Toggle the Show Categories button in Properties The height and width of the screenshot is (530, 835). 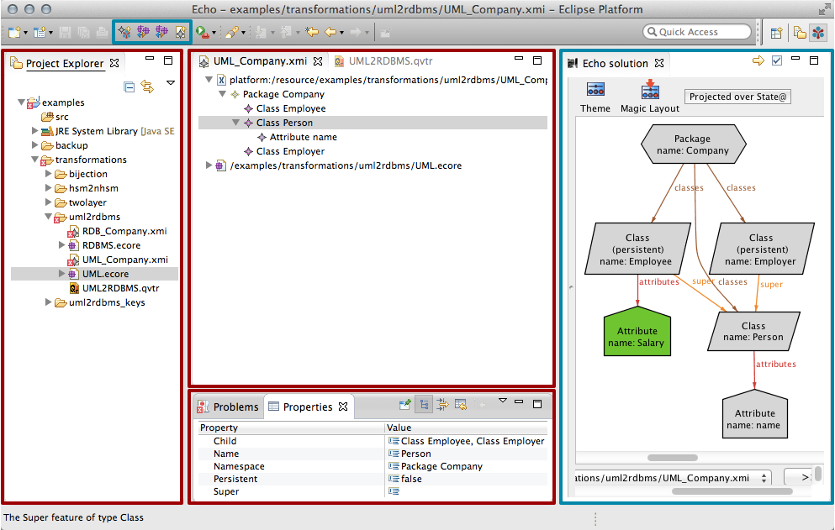point(423,405)
